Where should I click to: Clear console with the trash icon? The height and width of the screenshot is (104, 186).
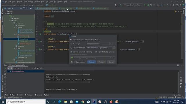click(181, 87)
